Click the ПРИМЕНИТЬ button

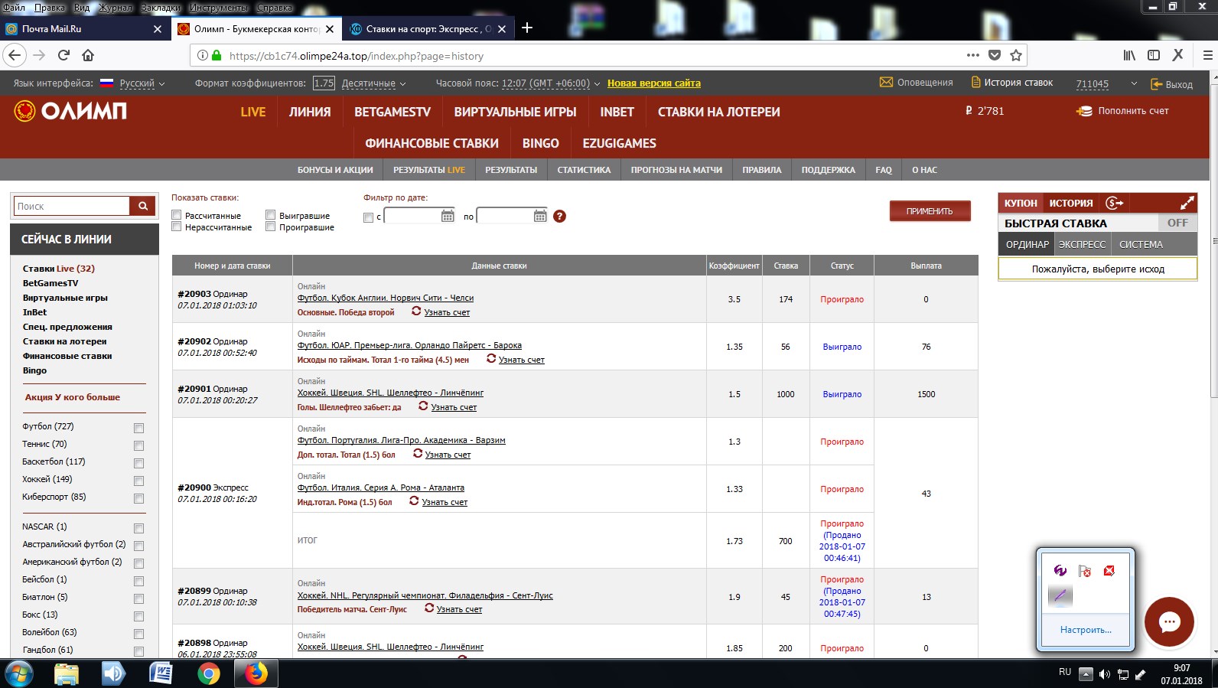click(x=930, y=211)
